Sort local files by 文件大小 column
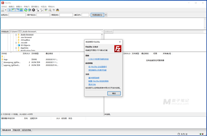Screen dimensions: 207x136 [26, 54]
